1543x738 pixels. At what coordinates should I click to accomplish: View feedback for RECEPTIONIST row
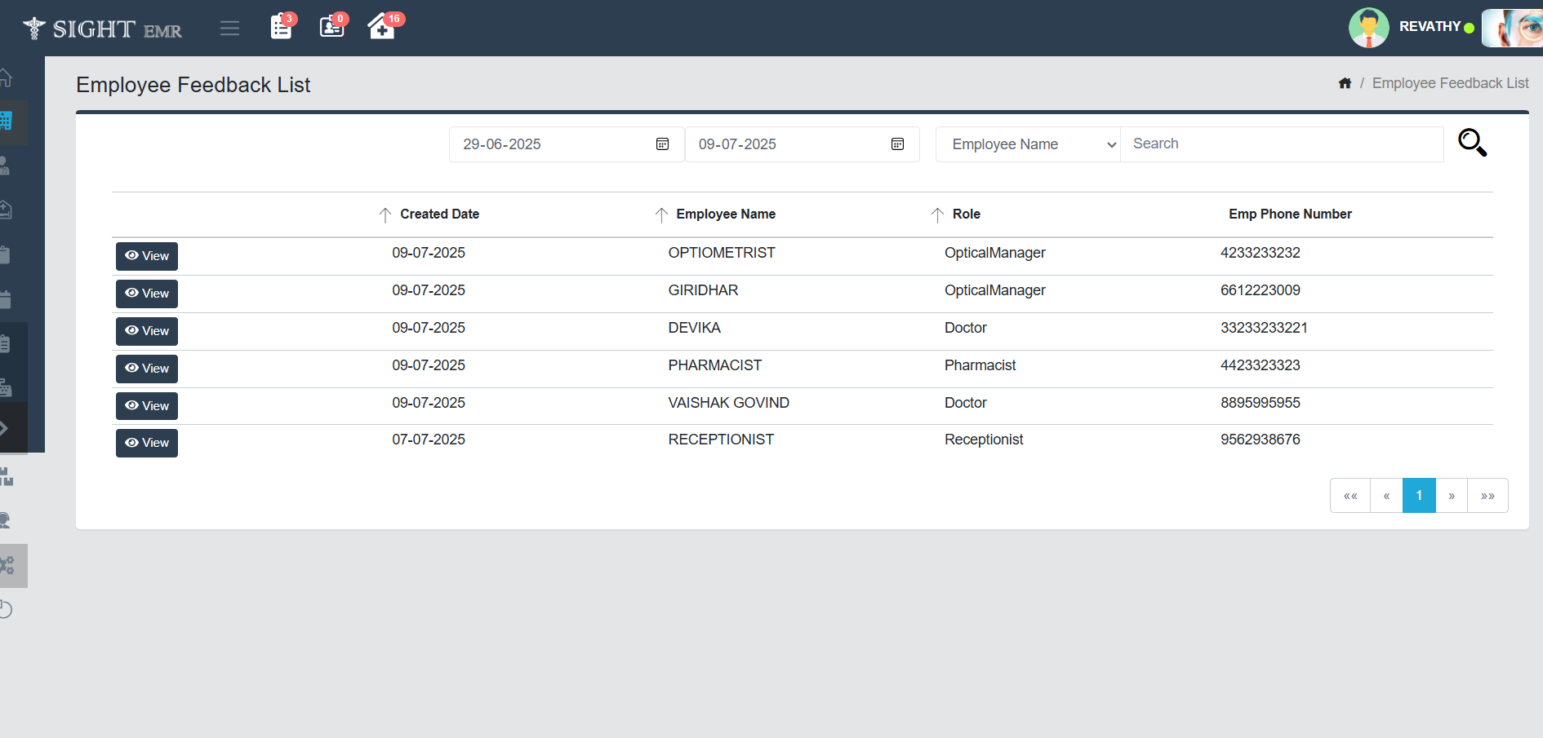[x=147, y=443]
